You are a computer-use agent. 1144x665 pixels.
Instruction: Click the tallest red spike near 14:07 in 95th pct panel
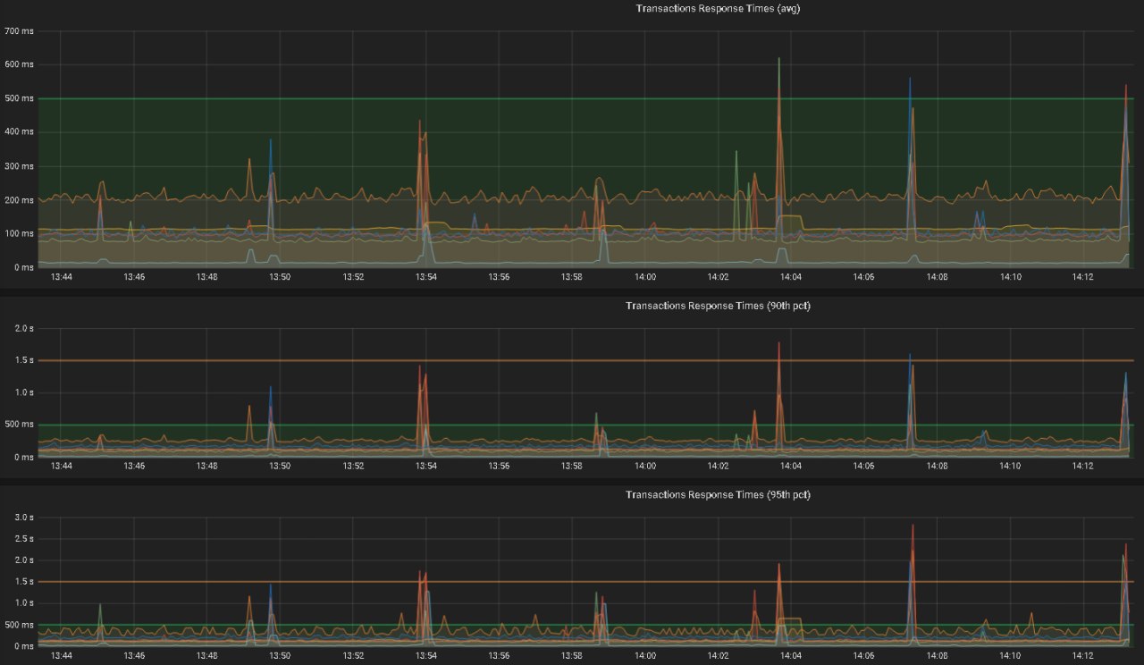(x=913, y=526)
